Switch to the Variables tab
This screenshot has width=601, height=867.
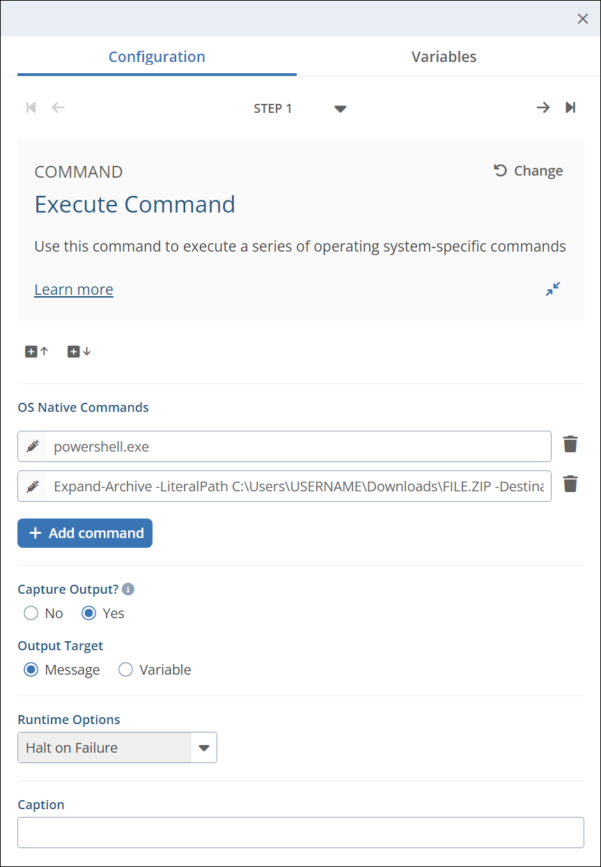click(x=444, y=57)
